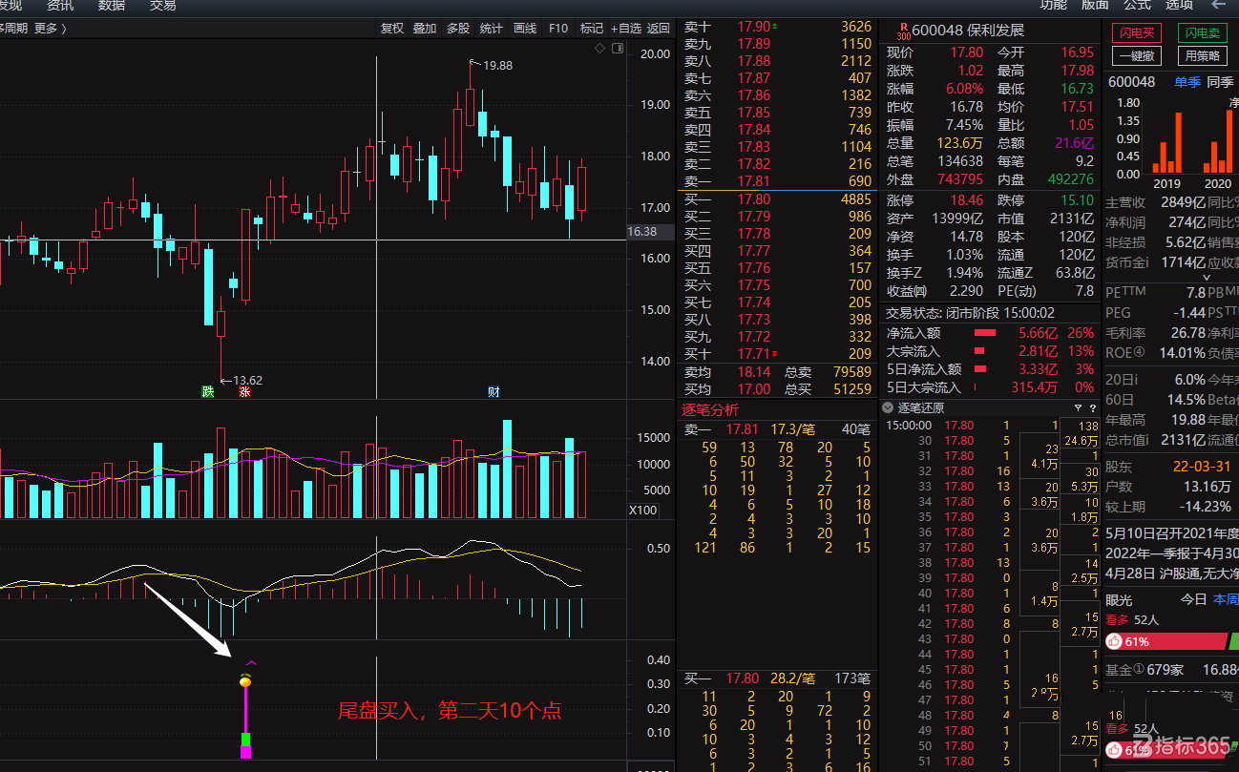Expand 更多 period options

(50, 29)
